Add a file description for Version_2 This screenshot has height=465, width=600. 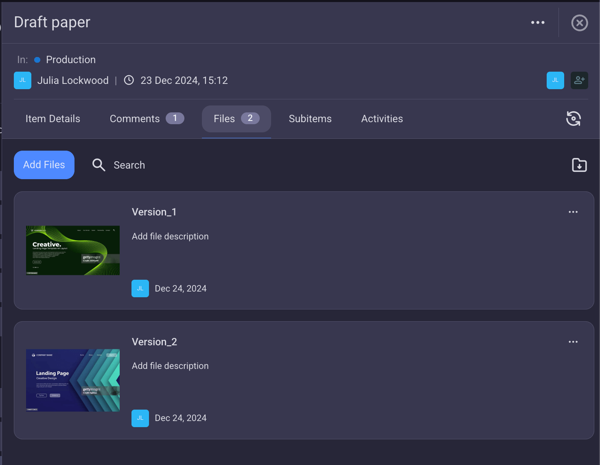point(170,366)
